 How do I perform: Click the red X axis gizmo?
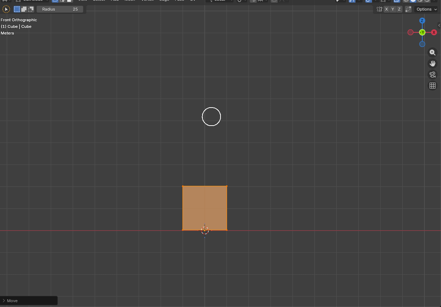tap(434, 32)
